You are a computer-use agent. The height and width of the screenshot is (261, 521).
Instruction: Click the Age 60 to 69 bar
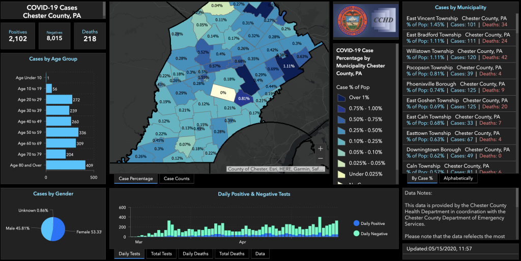(x=61, y=143)
